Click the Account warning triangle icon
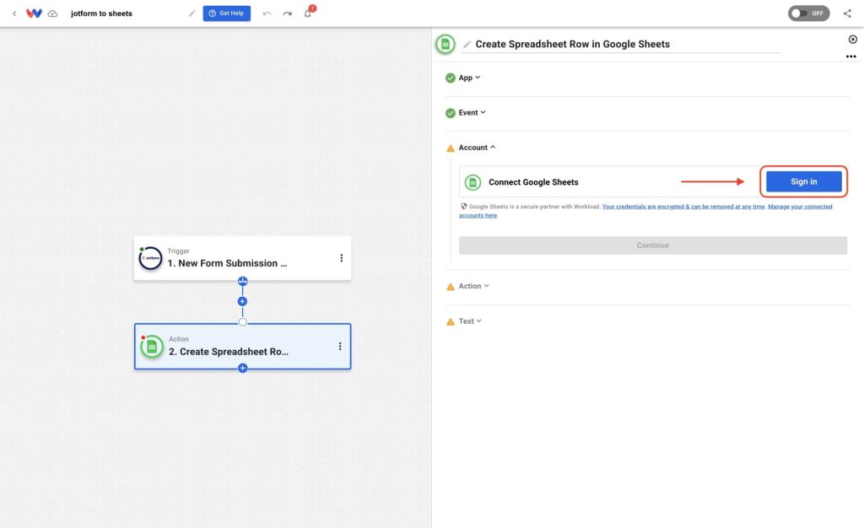The height and width of the screenshot is (528, 864). 451,148
